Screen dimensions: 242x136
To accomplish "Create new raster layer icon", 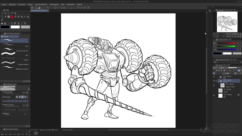I will click(223, 74).
